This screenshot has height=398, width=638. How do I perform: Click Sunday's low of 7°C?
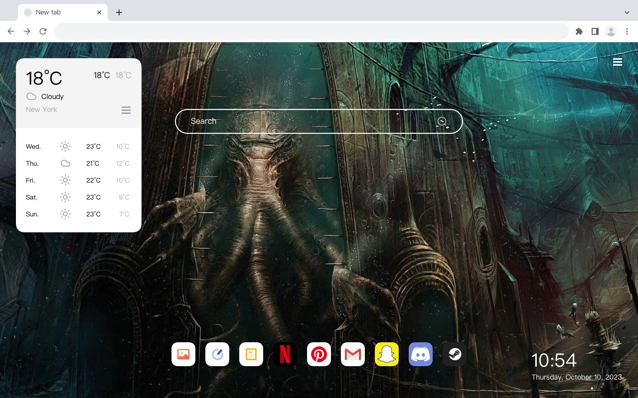point(124,214)
